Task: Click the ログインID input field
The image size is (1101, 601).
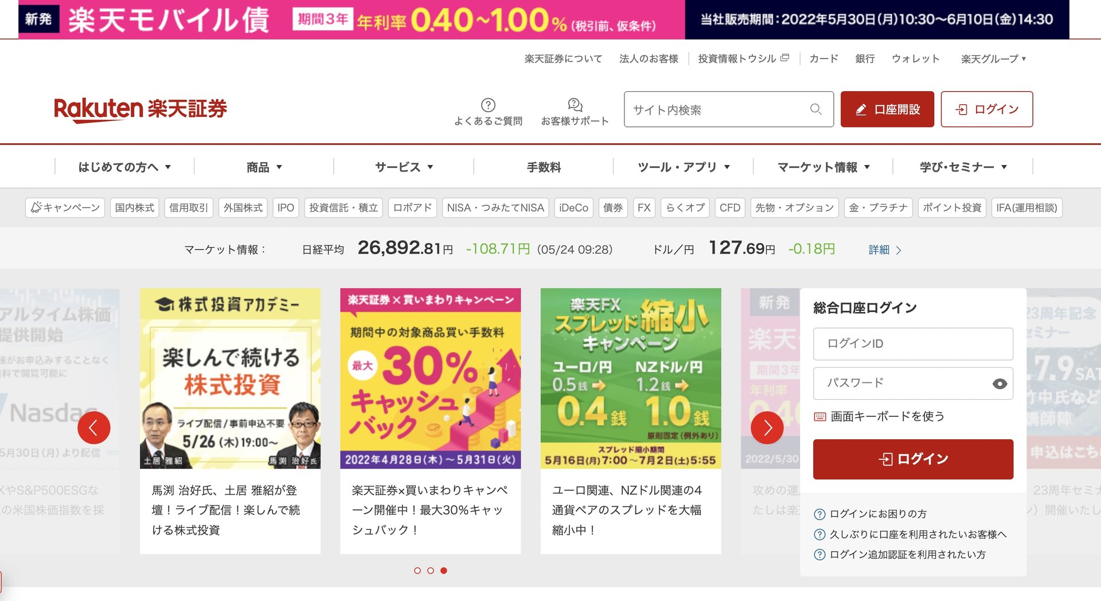Action: coord(913,344)
